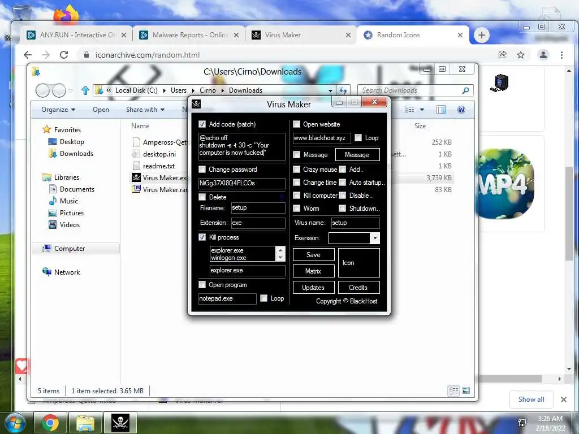
Task: Bookmark the page using the star icon
Action: click(x=521, y=55)
